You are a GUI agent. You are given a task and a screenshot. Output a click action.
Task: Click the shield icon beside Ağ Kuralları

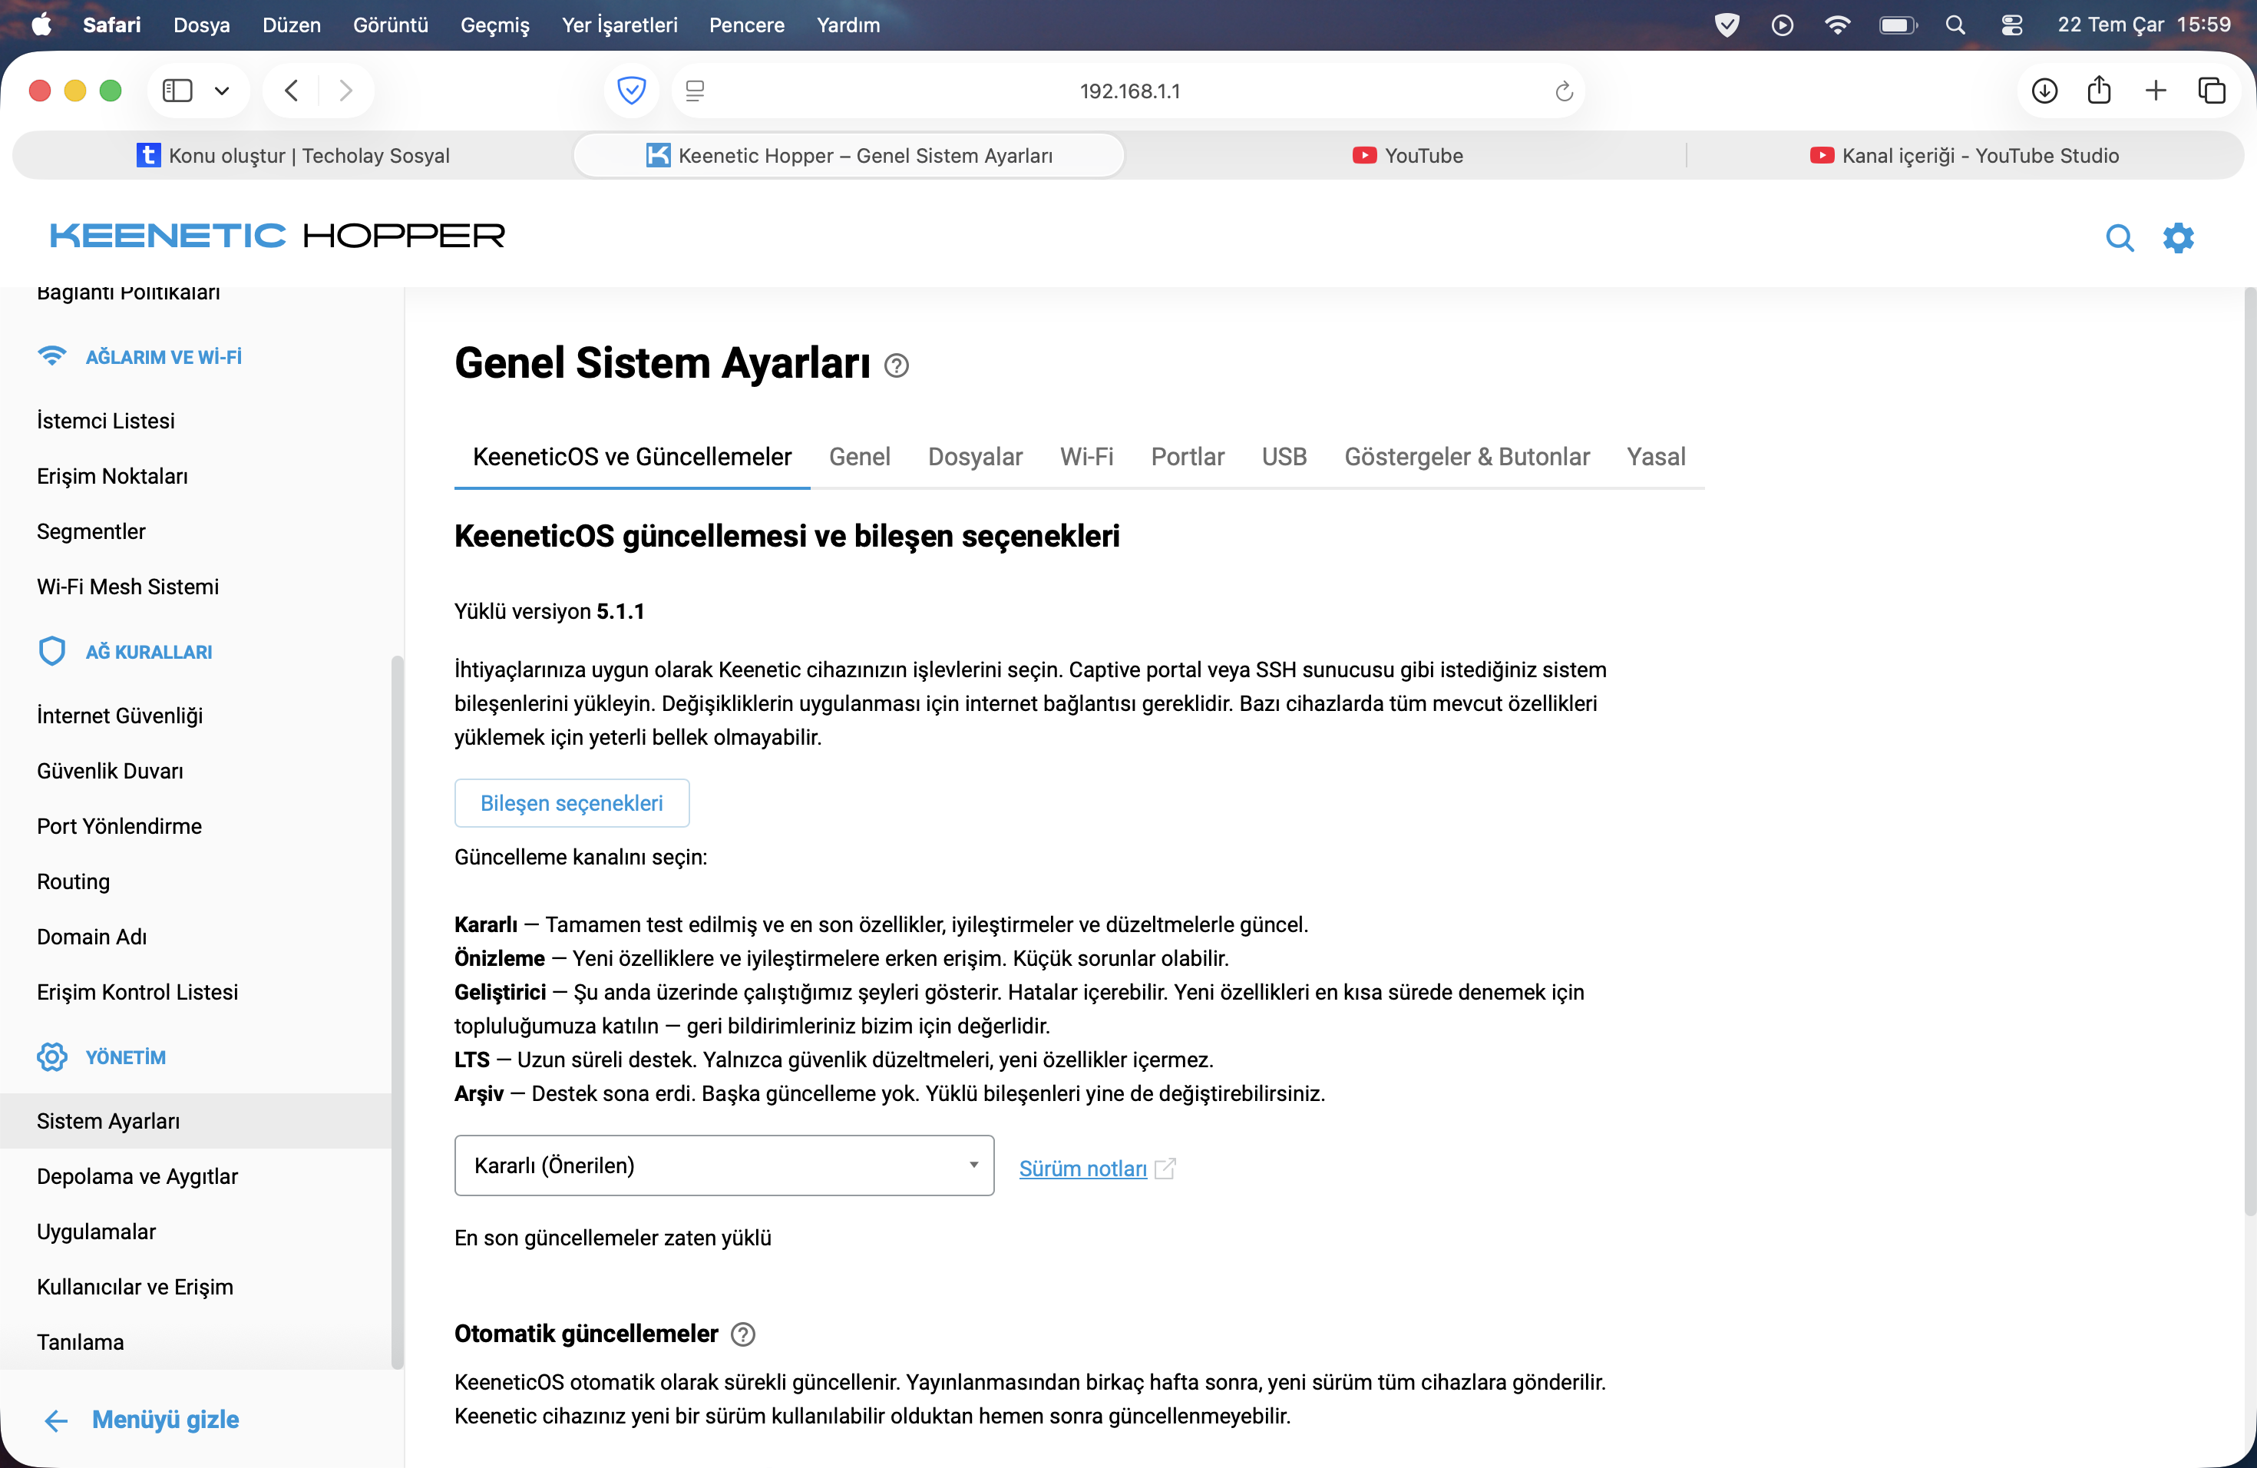pyautogui.click(x=52, y=652)
